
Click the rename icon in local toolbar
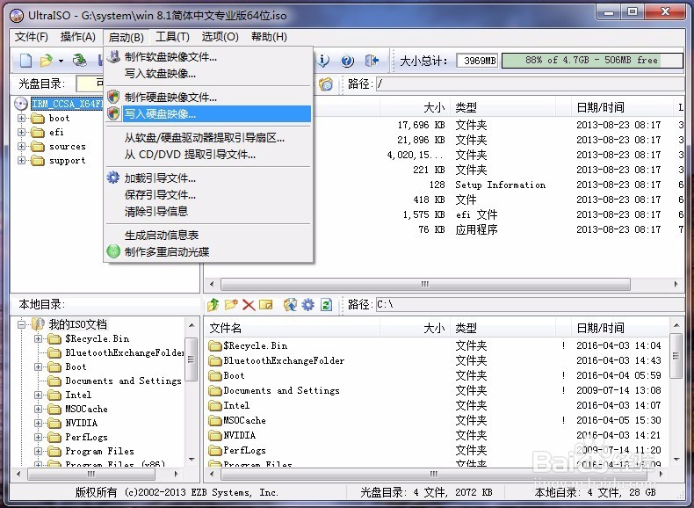(265, 305)
